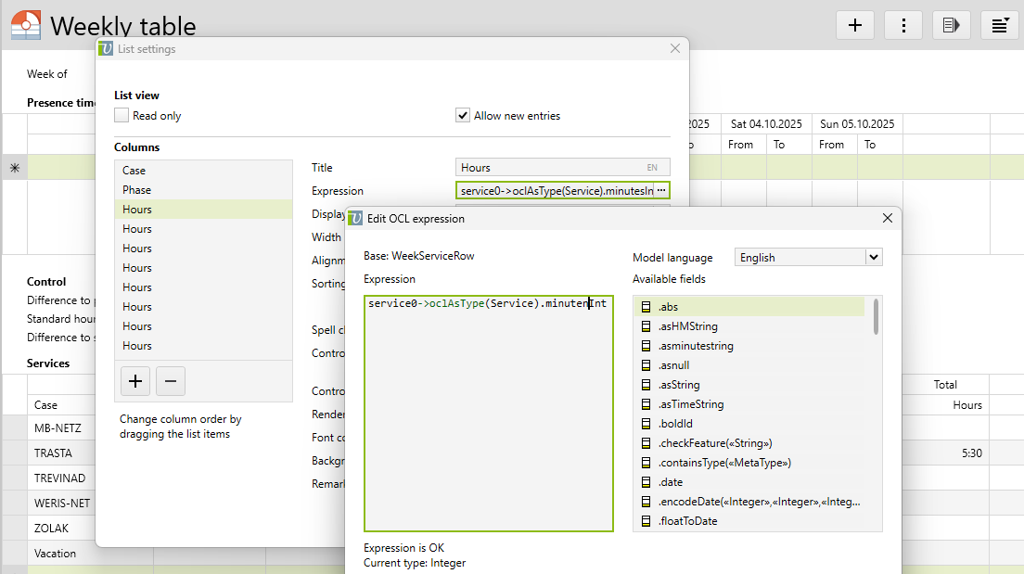Choose .asHMString from available fields
This screenshot has height=574, width=1024.
(x=687, y=326)
